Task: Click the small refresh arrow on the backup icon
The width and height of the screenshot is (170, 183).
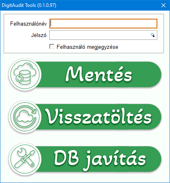Action: point(19,78)
